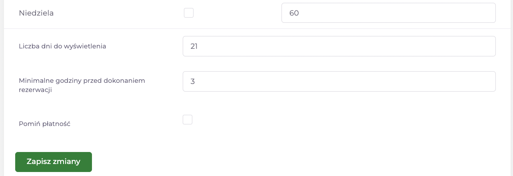Tick the Pomiń płatność checkbox

click(188, 120)
